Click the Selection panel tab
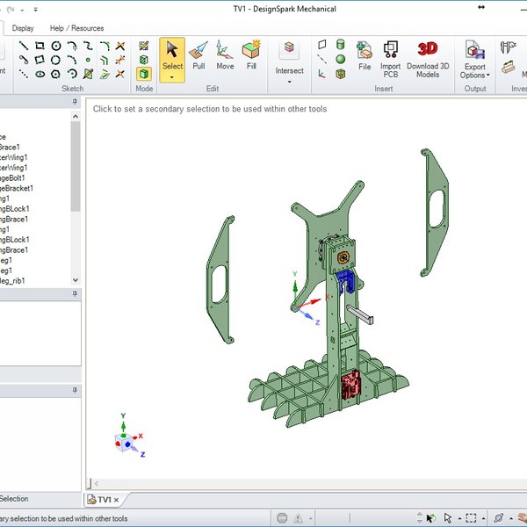The width and height of the screenshot is (527, 527). click(14, 499)
